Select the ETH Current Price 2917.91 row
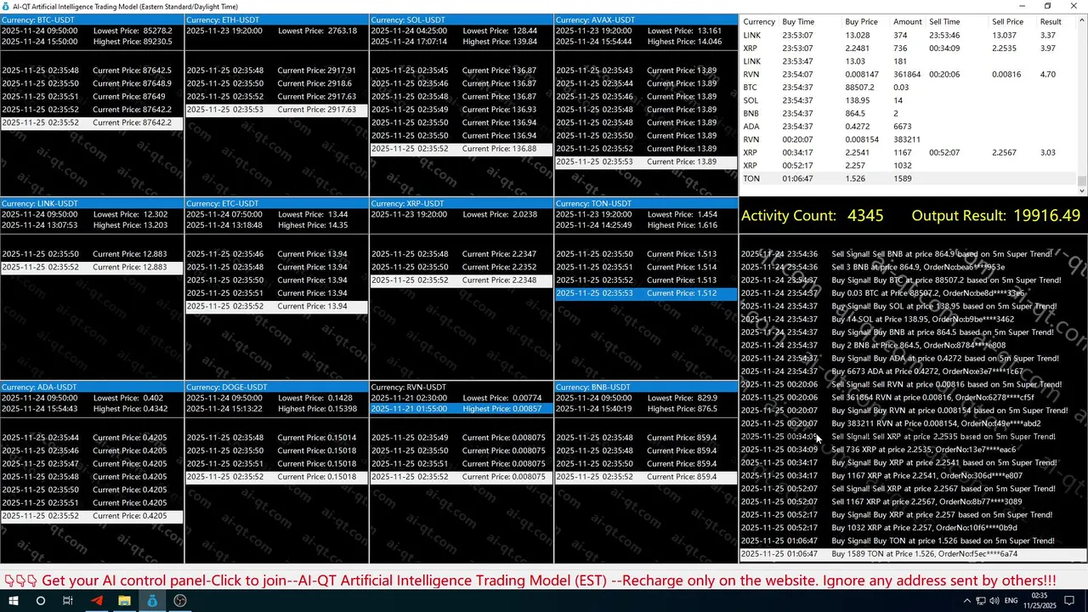The image size is (1088, 612). pyautogui.click(x=276, y=71)
